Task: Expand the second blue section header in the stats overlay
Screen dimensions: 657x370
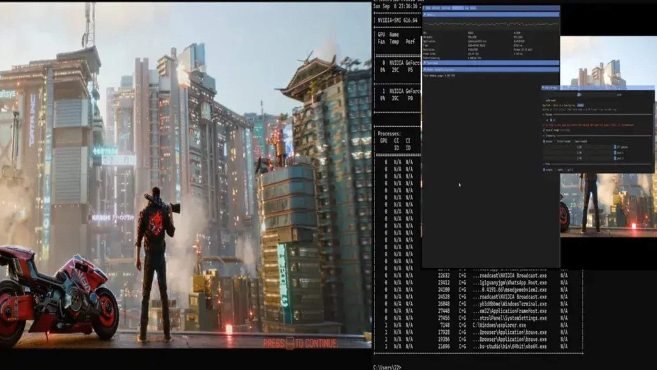Action: [x=491, y=63]
